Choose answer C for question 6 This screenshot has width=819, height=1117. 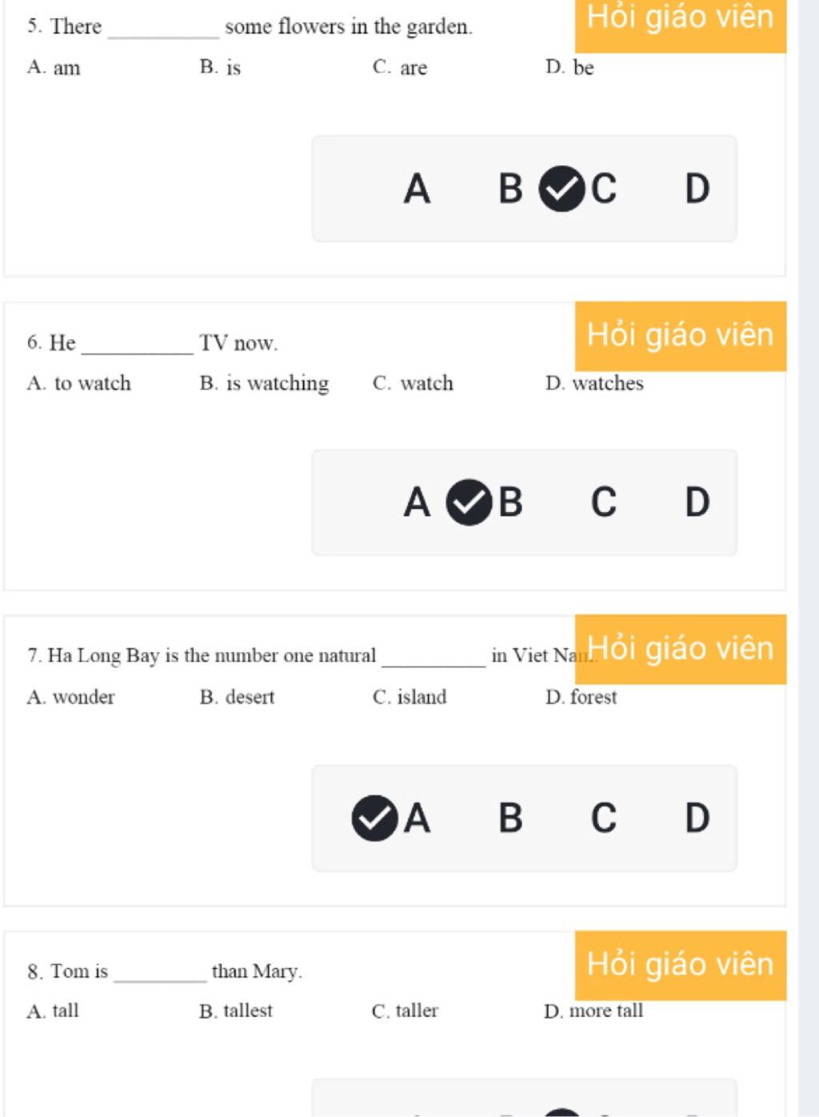click(604, 502)
